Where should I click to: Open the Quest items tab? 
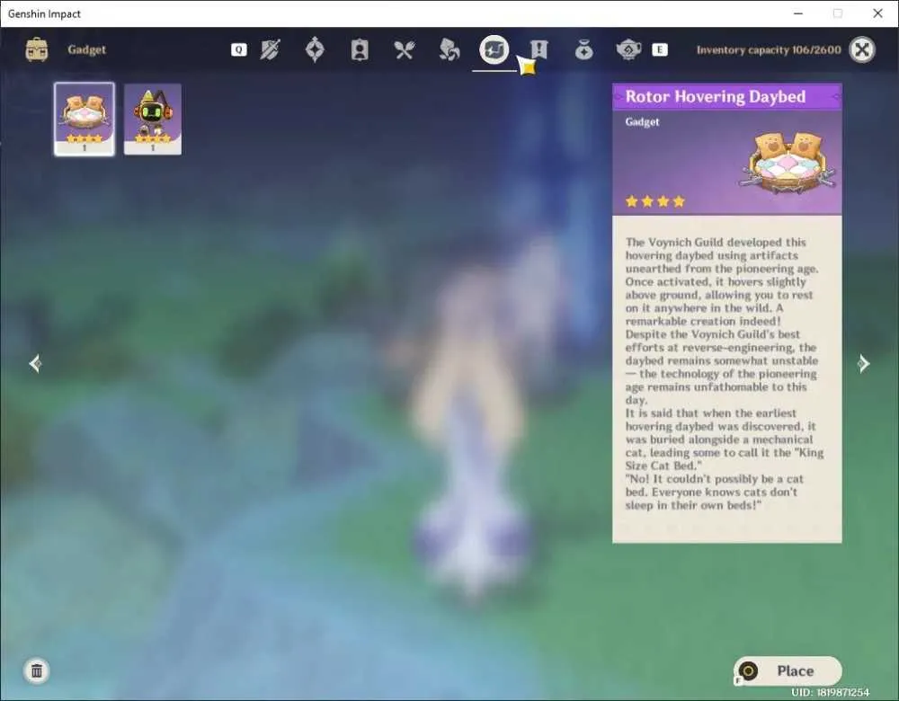pos(539,49)
